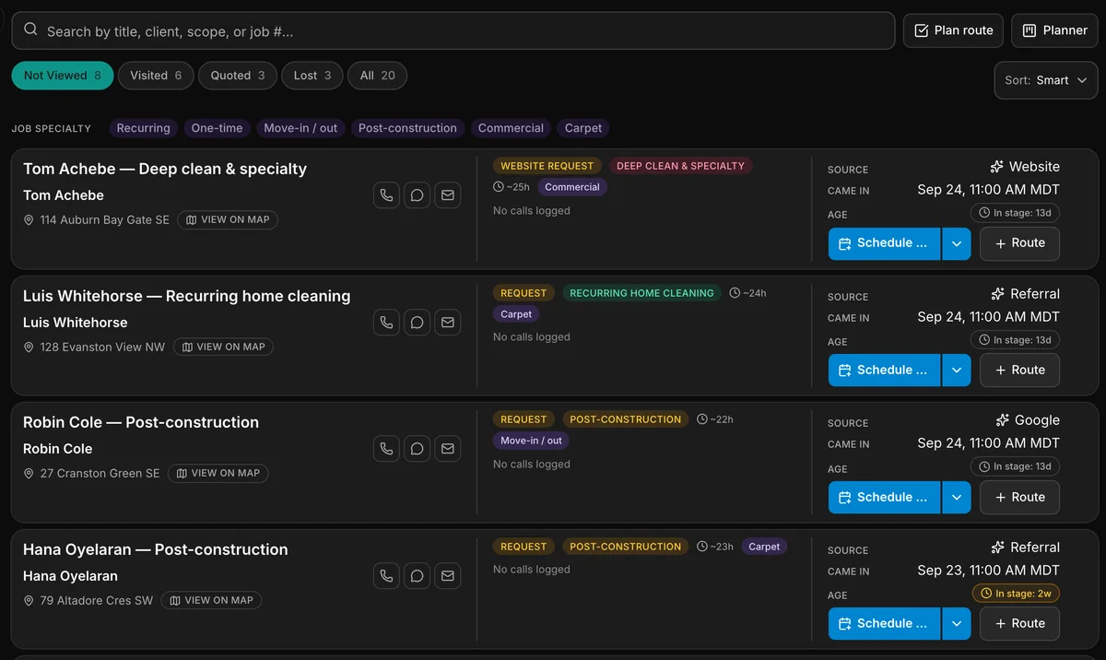Toggle the Move-in / out specialty filter
This screenshot has width=1106, height=660.
pyautogui.click(x=300, y=128)
